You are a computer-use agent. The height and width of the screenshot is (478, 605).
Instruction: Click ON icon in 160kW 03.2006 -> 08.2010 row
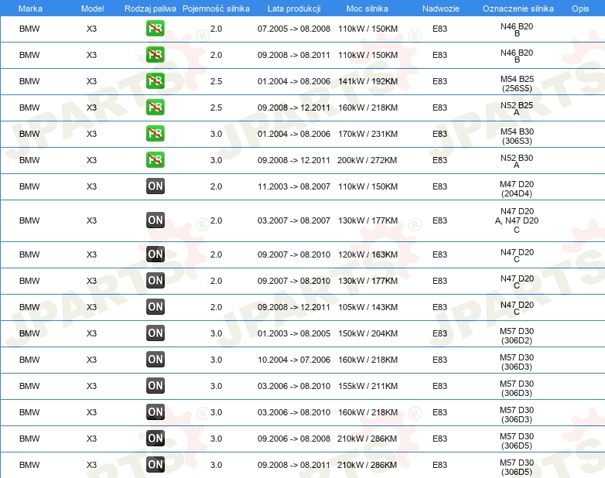[x=155, y=411]
